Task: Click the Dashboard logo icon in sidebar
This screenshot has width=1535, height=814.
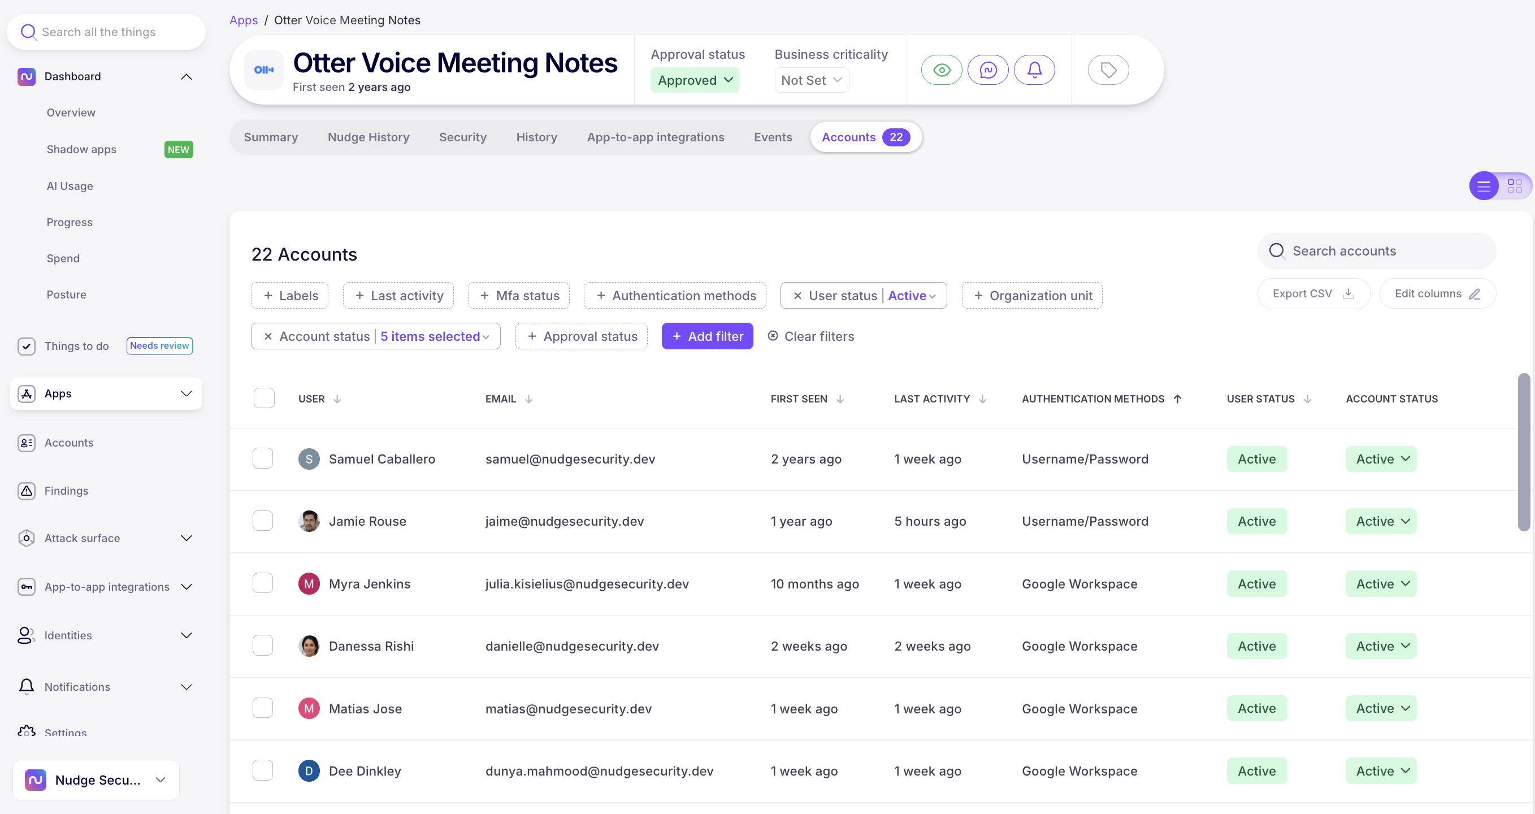Action: coord(27,76)
